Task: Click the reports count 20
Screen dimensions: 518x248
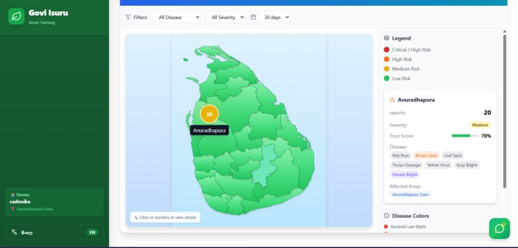Action: pos(487,112)
